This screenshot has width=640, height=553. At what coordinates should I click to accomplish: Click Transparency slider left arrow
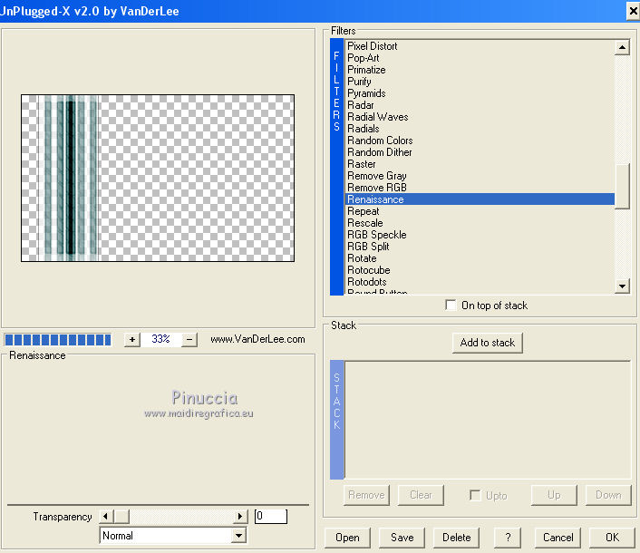tap(106, 516)
